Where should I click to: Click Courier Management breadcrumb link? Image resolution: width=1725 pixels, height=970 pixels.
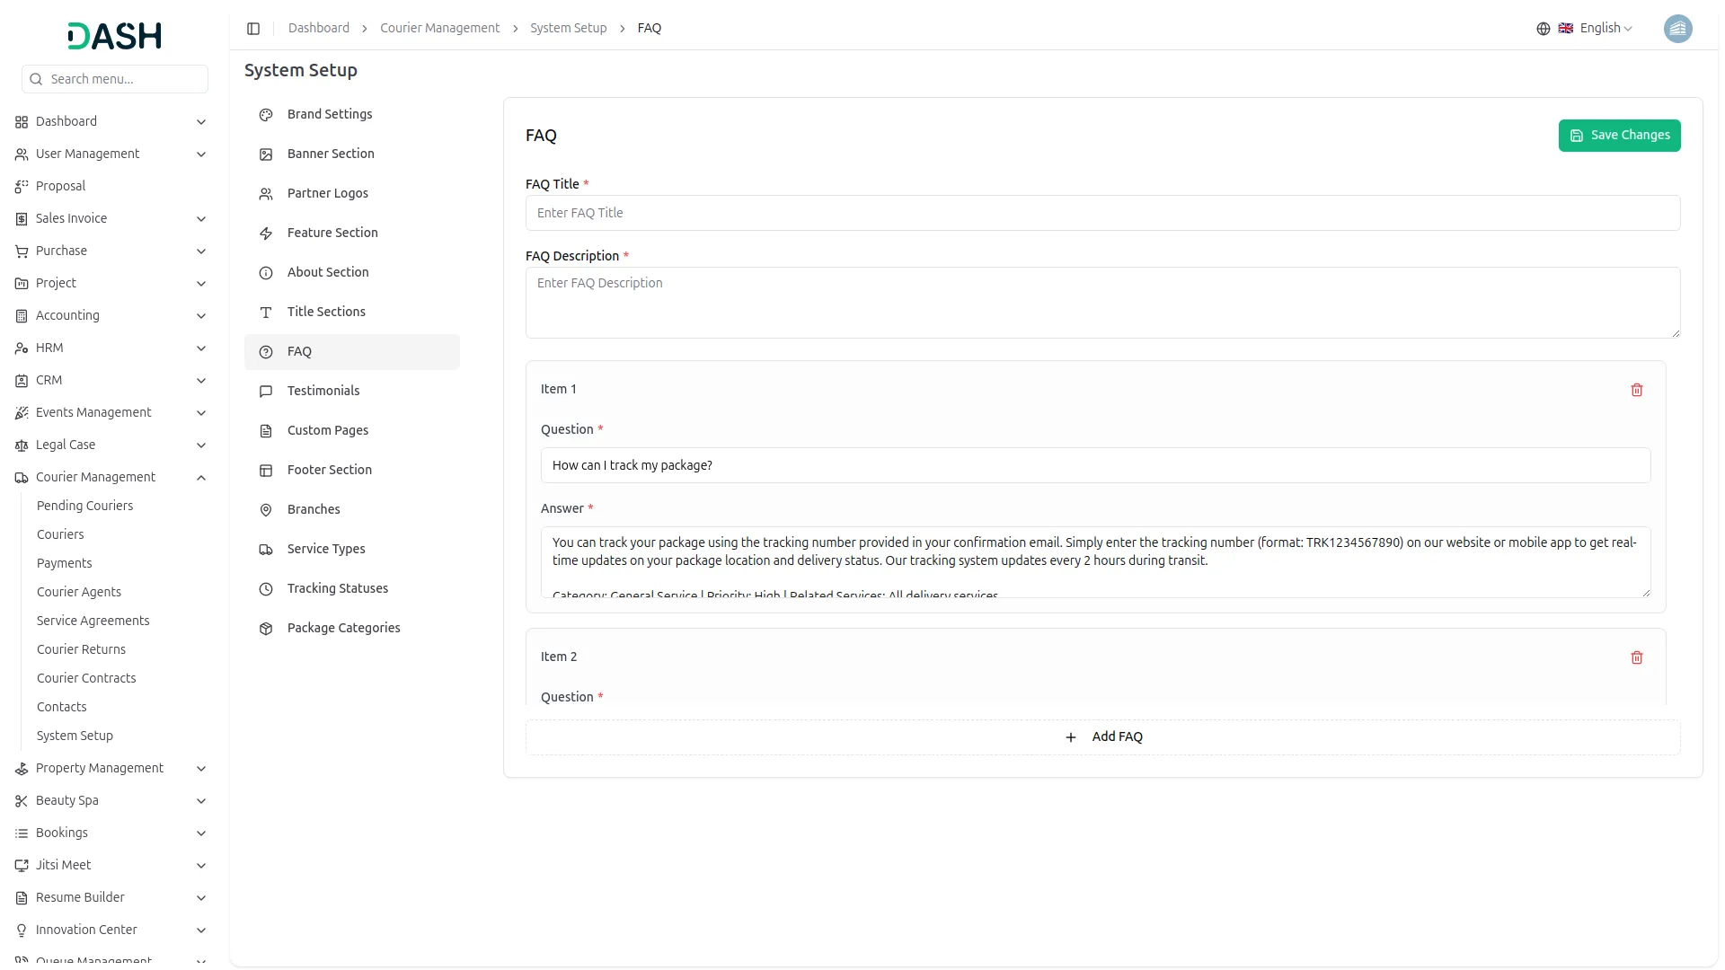(439, 29)
